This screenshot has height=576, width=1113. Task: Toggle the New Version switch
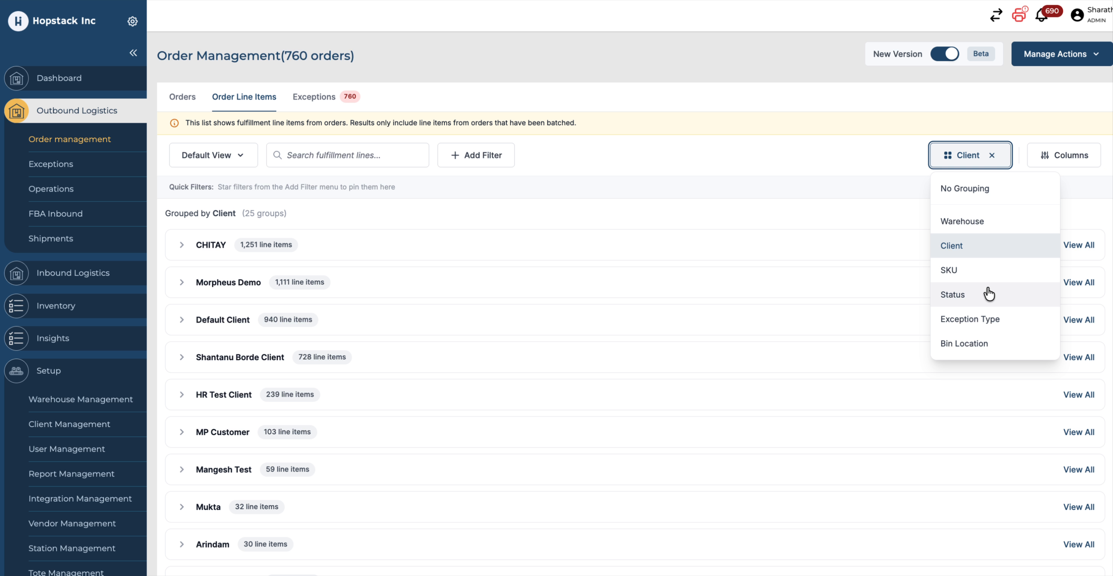[944, 54]
